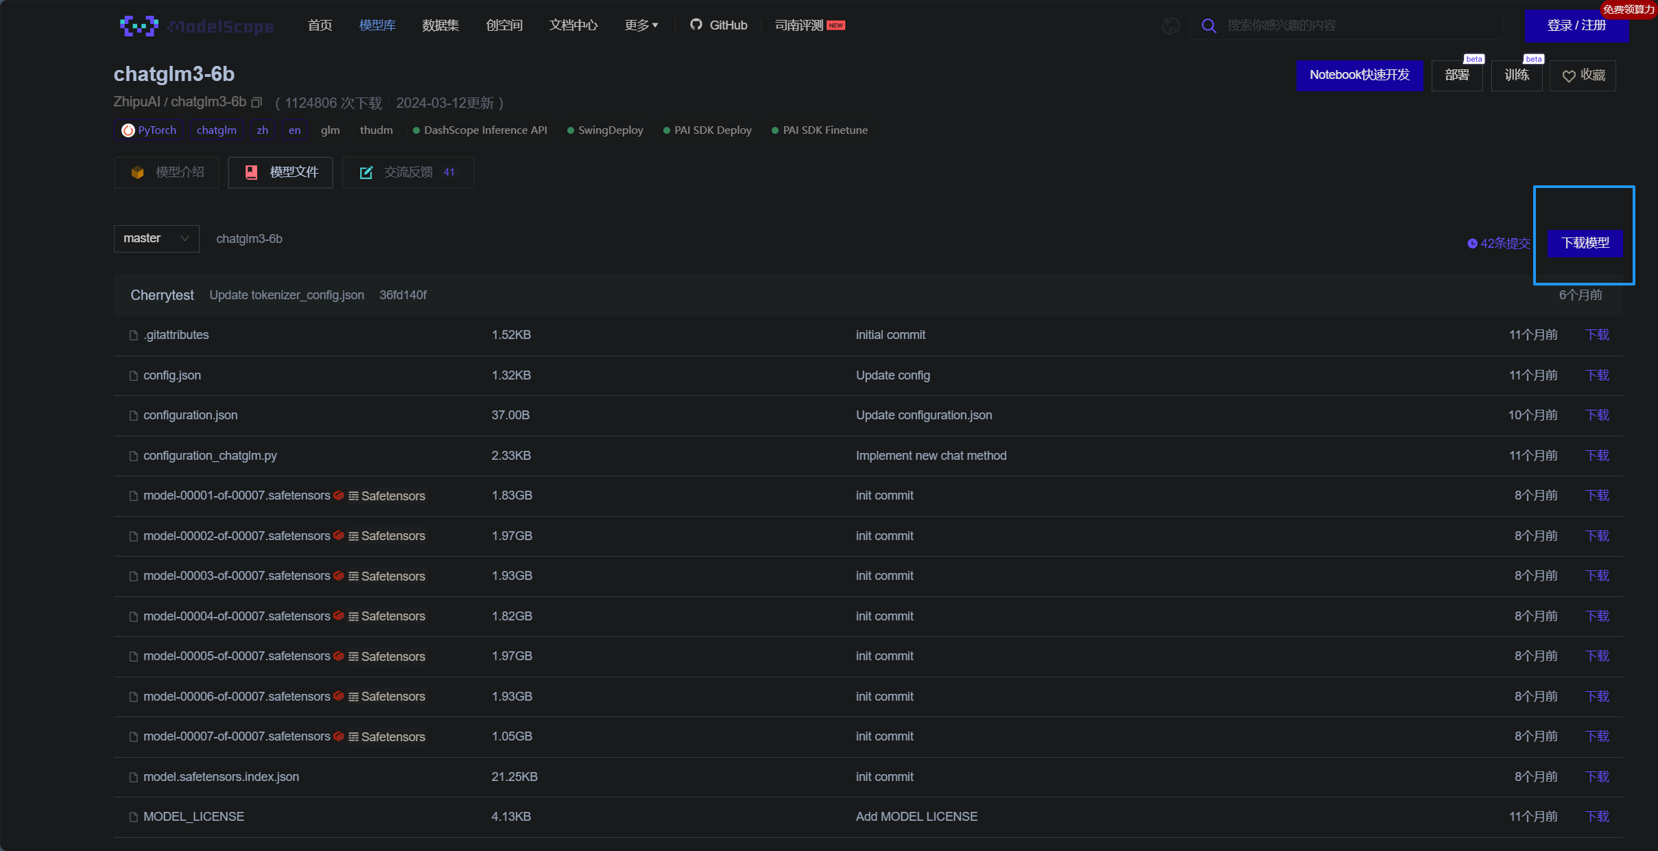The width and height of the screenshot is (1658, 851).
Task: Open 数据集 in the navigation
Action: pyautogui.click(x=440, y=25)
